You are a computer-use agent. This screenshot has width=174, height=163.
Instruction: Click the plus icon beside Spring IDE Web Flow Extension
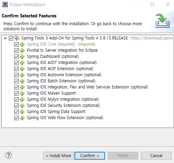tap(22, 118)
